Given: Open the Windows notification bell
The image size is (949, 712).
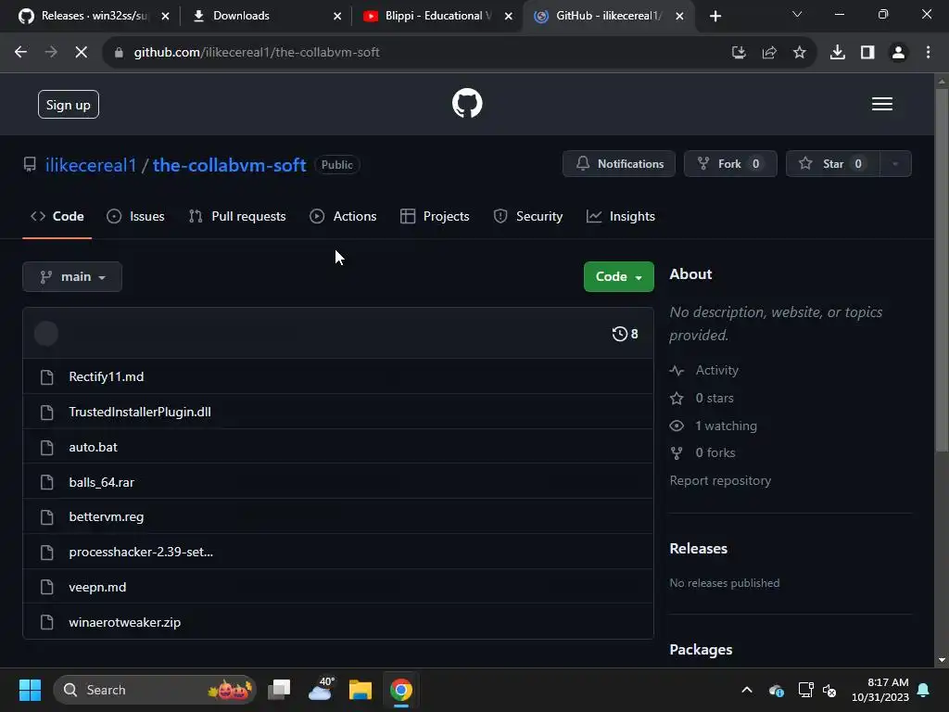Looking at the screenshot, I should tap(924, 690).
